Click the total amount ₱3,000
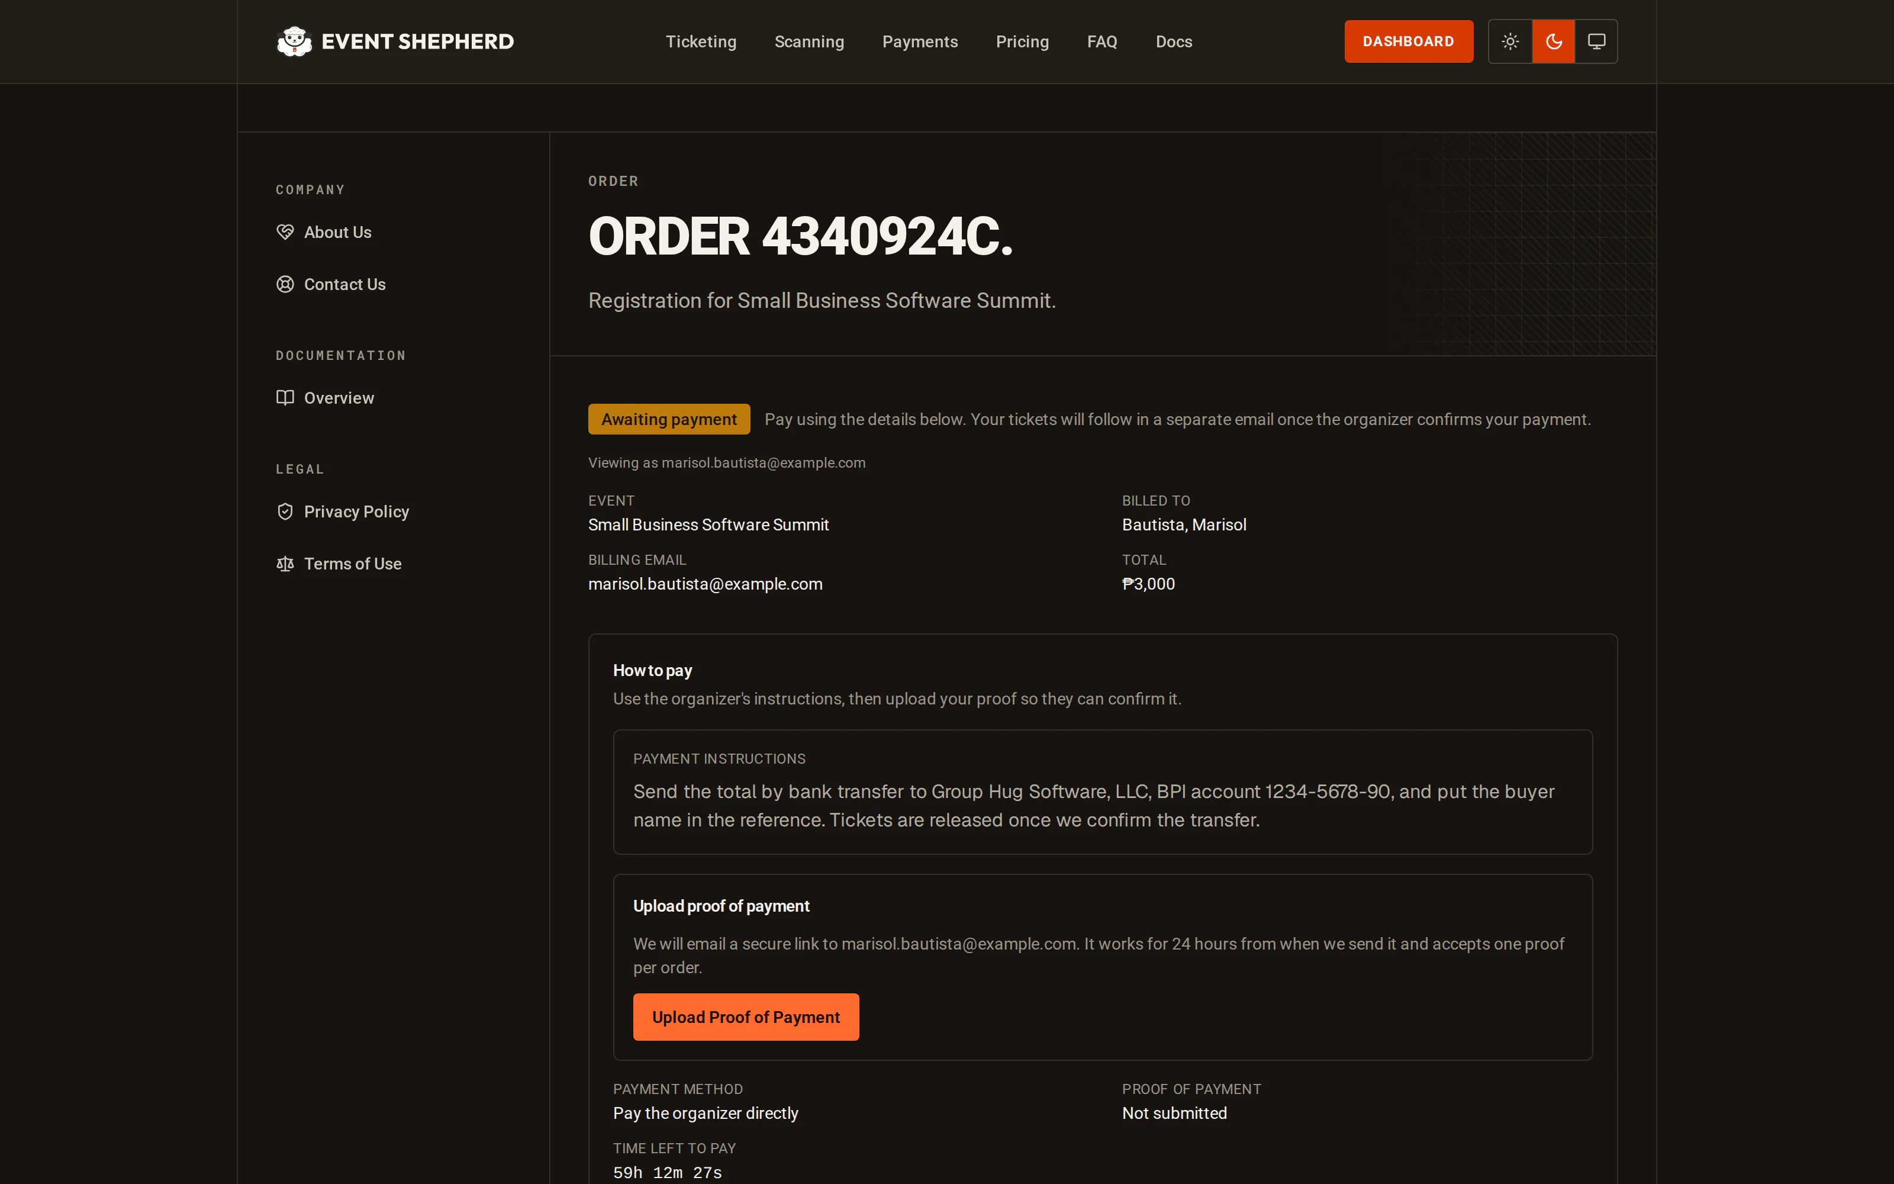Image resolution: width=1894 pixels, height=1184 pixels. [x=1148, y=584]
